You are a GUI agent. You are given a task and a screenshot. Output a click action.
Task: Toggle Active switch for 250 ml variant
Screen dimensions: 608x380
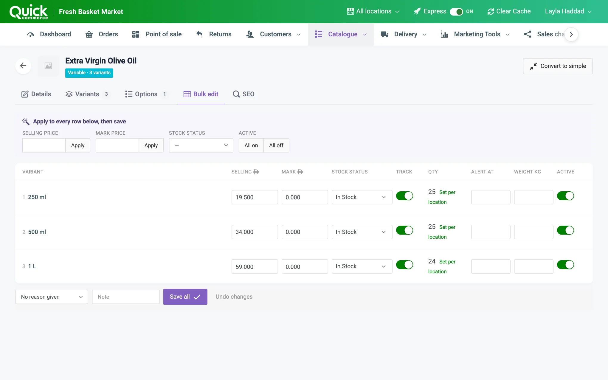565,196
